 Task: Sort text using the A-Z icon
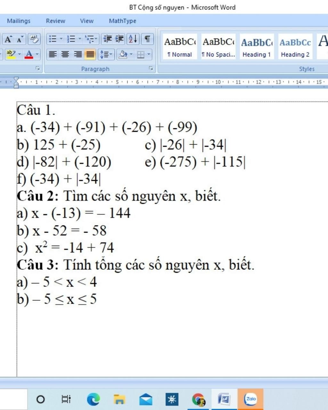133,39
